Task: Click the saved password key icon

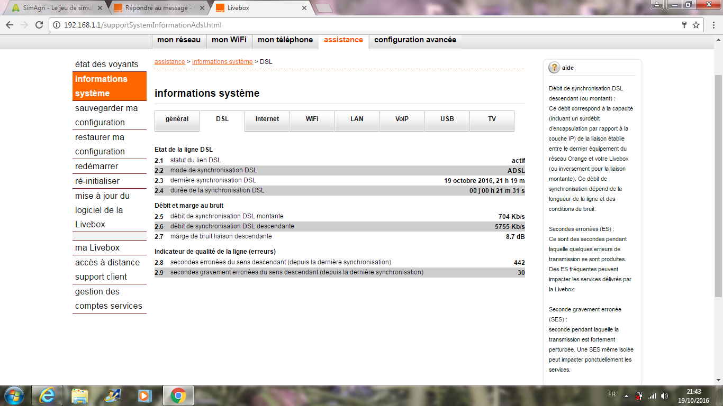Action: [x=684, y=25]
